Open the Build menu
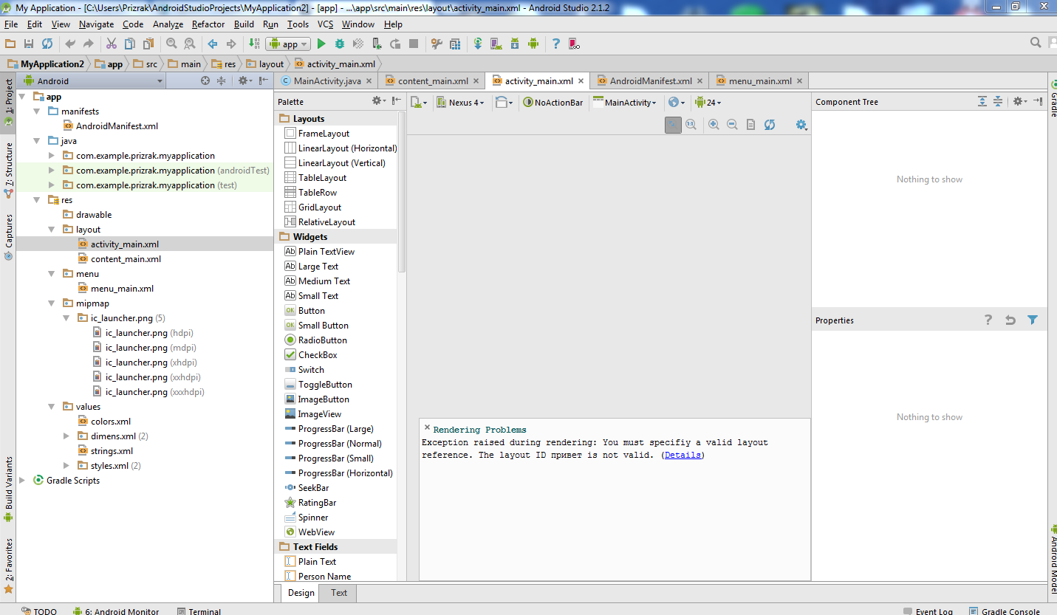This screenshot has height=615, width=1057. click(244, 24)
